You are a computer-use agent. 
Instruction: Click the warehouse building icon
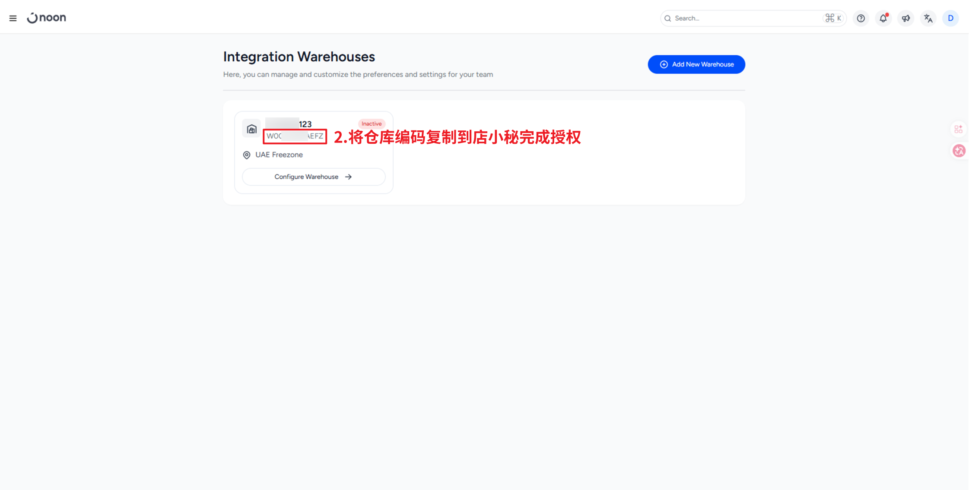251,129
